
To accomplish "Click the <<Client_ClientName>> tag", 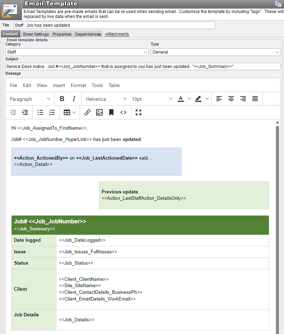I will point(84,279).
